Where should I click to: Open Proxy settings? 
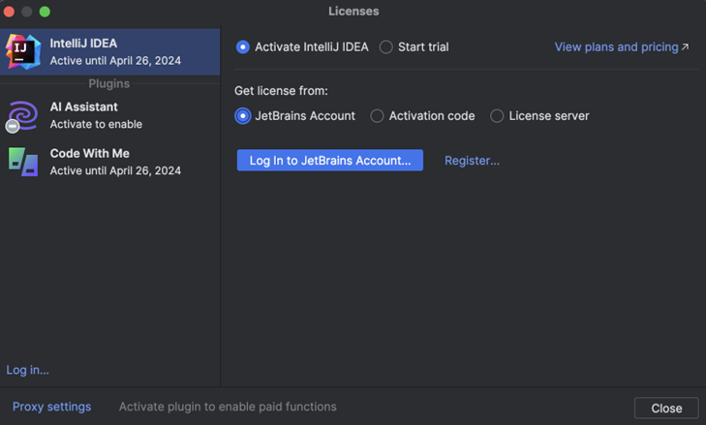(51, 407)
